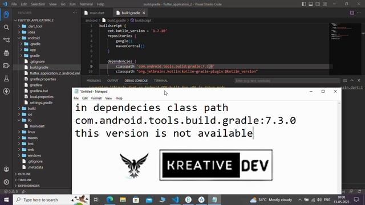Open VS Code Terminal menu
Viewport: 365px width, 205px height.
click(x=86, y=4)
